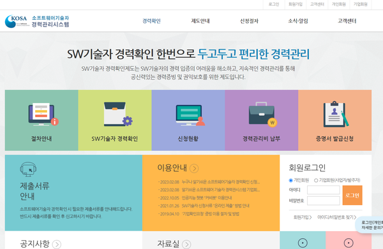Click 개인회원 in the top utility bar

pos(338,4)
